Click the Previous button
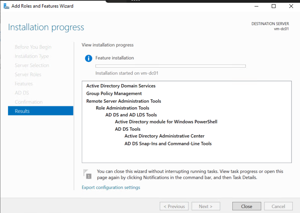Screen dimensions: 300x213 click(174, 207)
